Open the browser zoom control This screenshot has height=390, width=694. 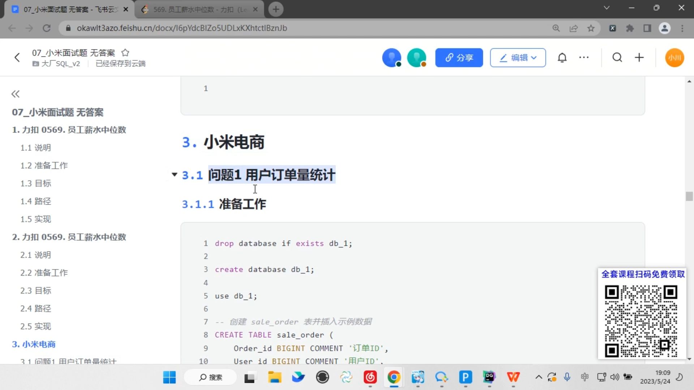point(556,28)
